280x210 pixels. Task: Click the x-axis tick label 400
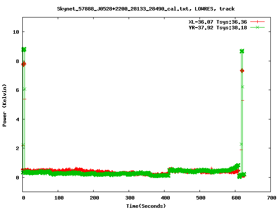tap(165, 198)
